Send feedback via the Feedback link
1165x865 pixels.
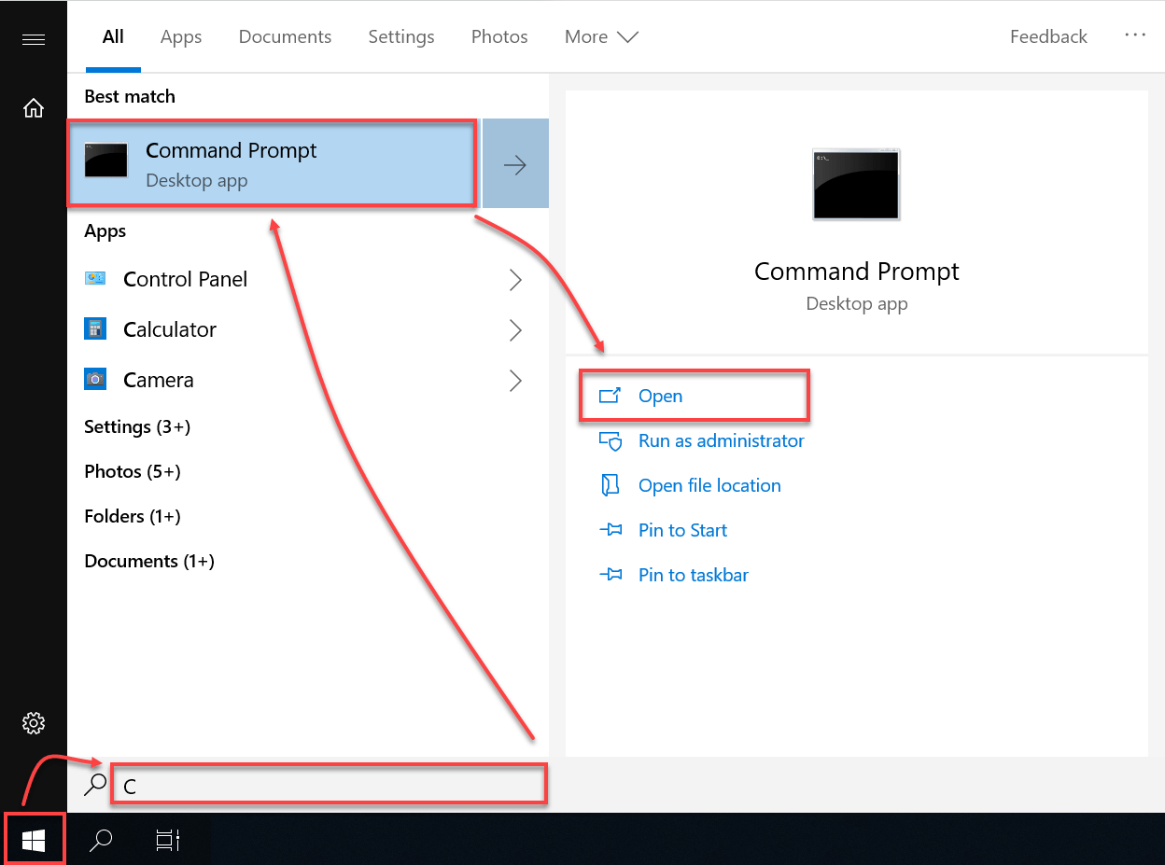click(x=1048, y=36)
